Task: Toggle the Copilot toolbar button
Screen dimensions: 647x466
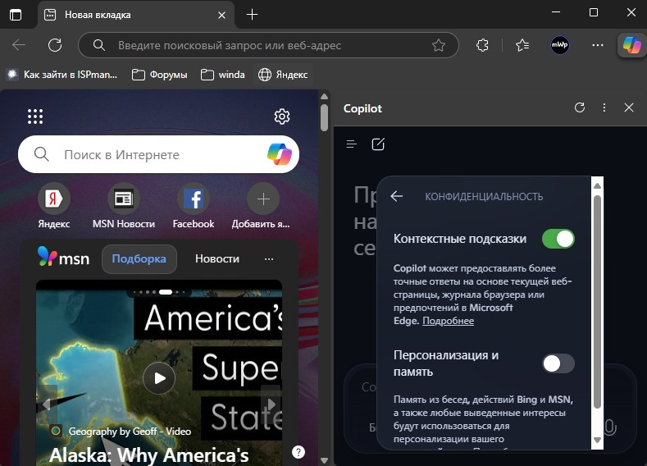Action: click(631, 45)
